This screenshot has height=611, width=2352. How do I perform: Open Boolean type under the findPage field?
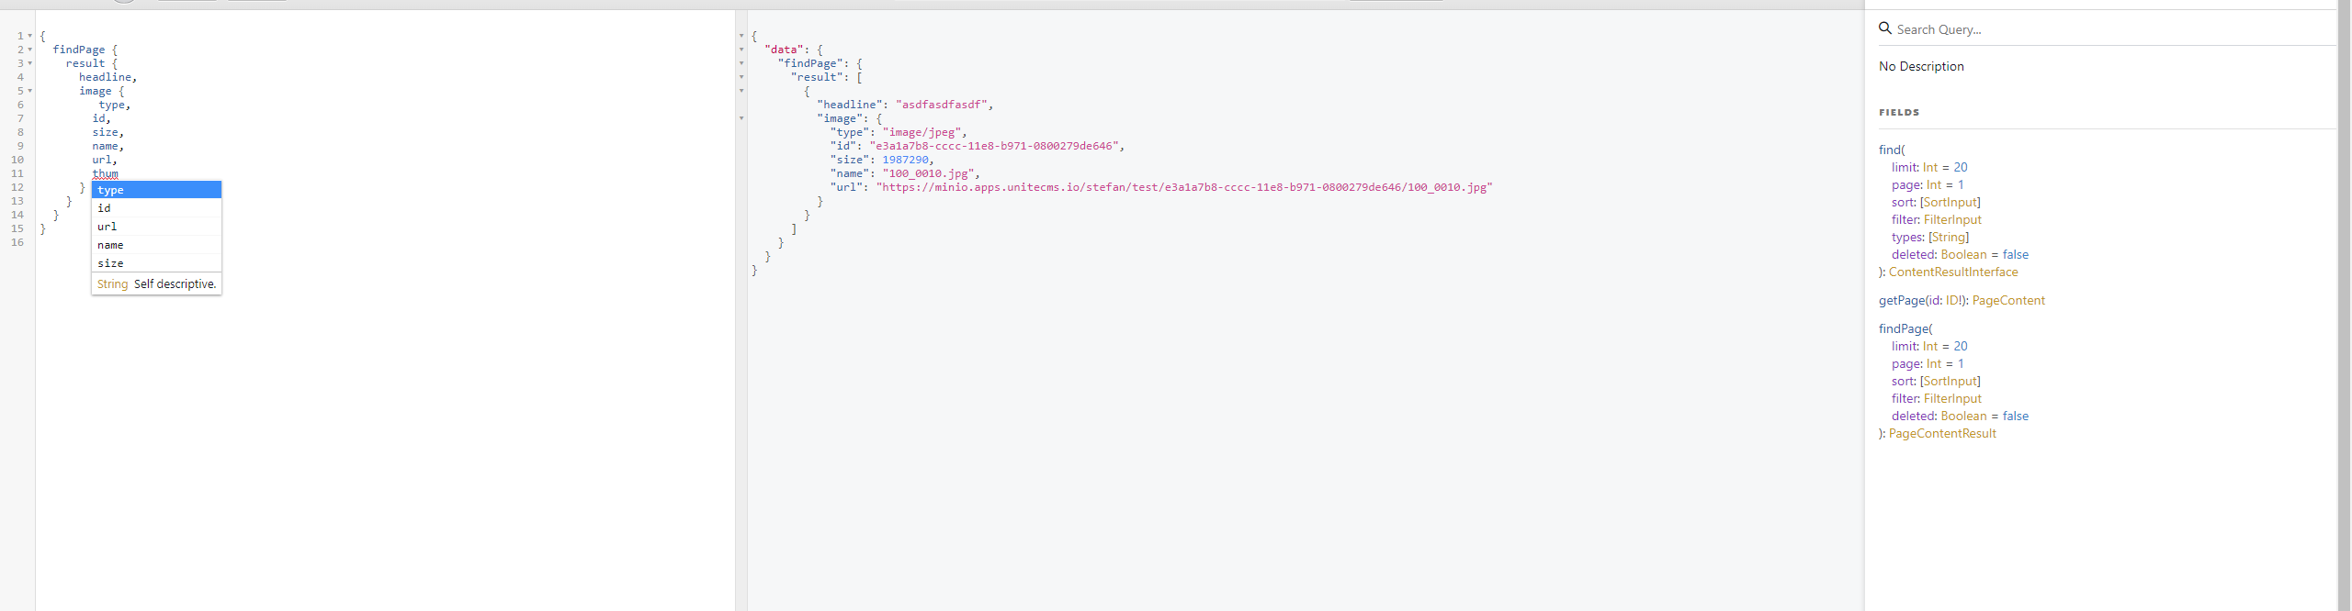pos(1964,416)
